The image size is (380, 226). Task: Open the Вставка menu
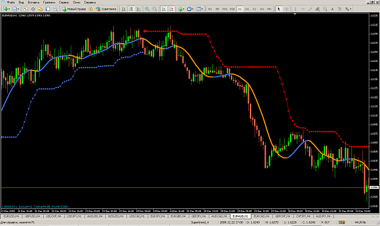pyautogui.click(x=33, y=2)
